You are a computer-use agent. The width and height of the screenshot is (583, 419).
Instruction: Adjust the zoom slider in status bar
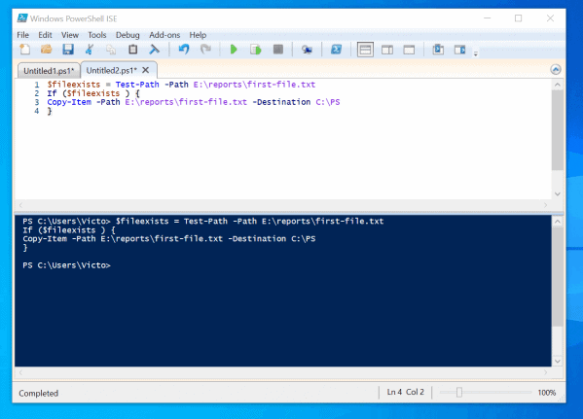click(x=459, y=392)
